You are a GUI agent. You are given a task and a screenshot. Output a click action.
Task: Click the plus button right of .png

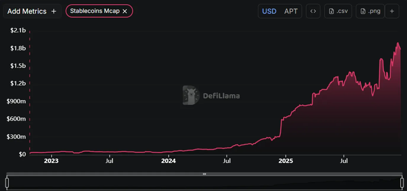[392, 11]
